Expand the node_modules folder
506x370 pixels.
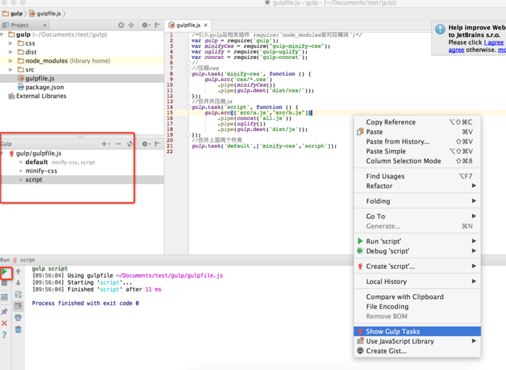[11, 61]
